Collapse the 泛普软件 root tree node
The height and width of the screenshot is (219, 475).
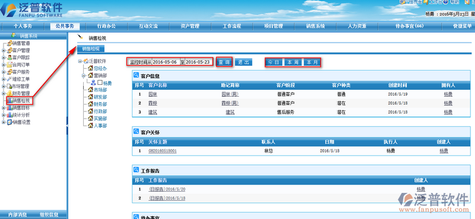click(80, 61)
